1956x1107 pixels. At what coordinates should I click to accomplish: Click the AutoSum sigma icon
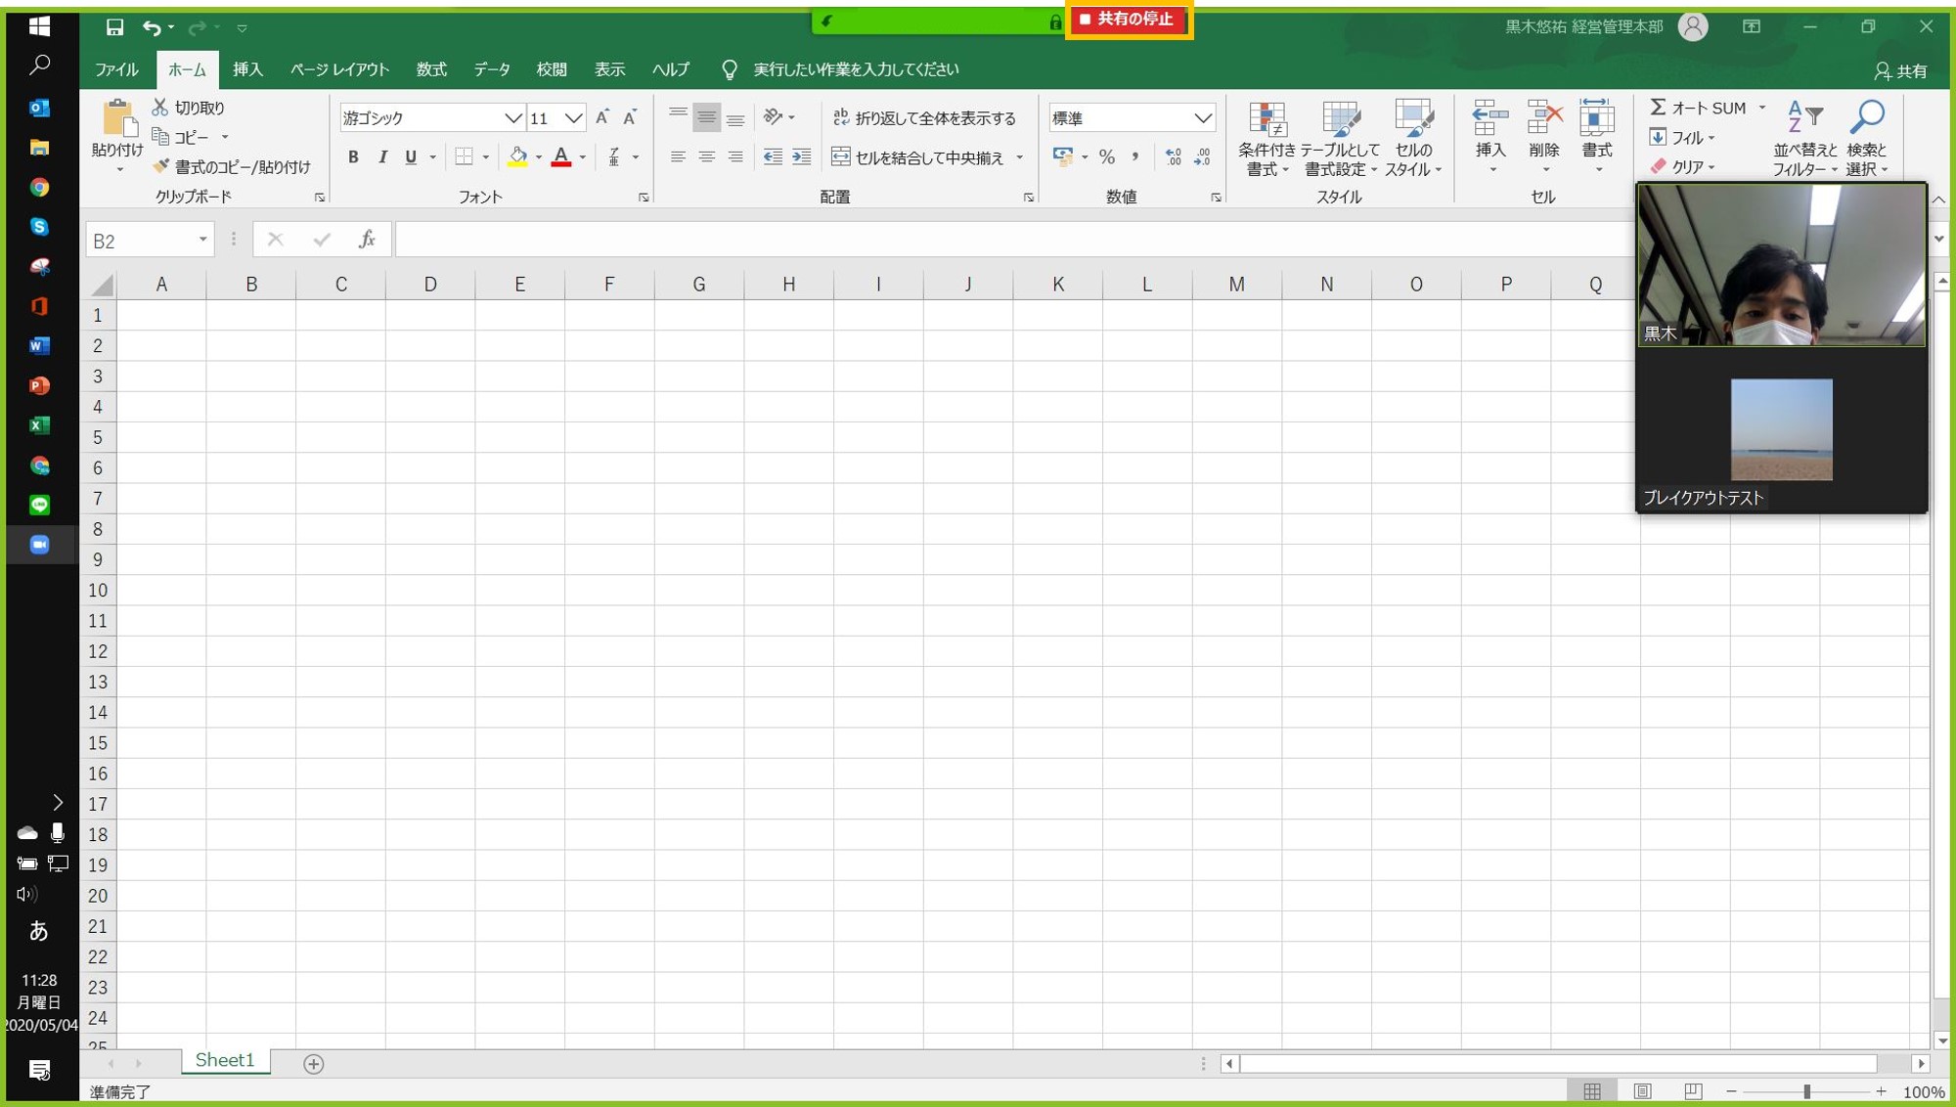(x=1658, y=107)
